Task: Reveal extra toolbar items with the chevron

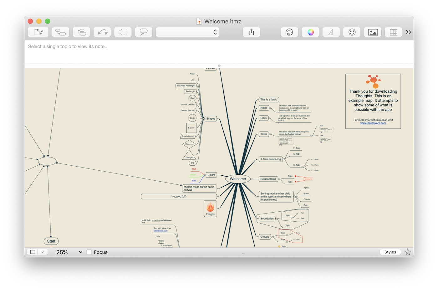Action: (408, 32)
